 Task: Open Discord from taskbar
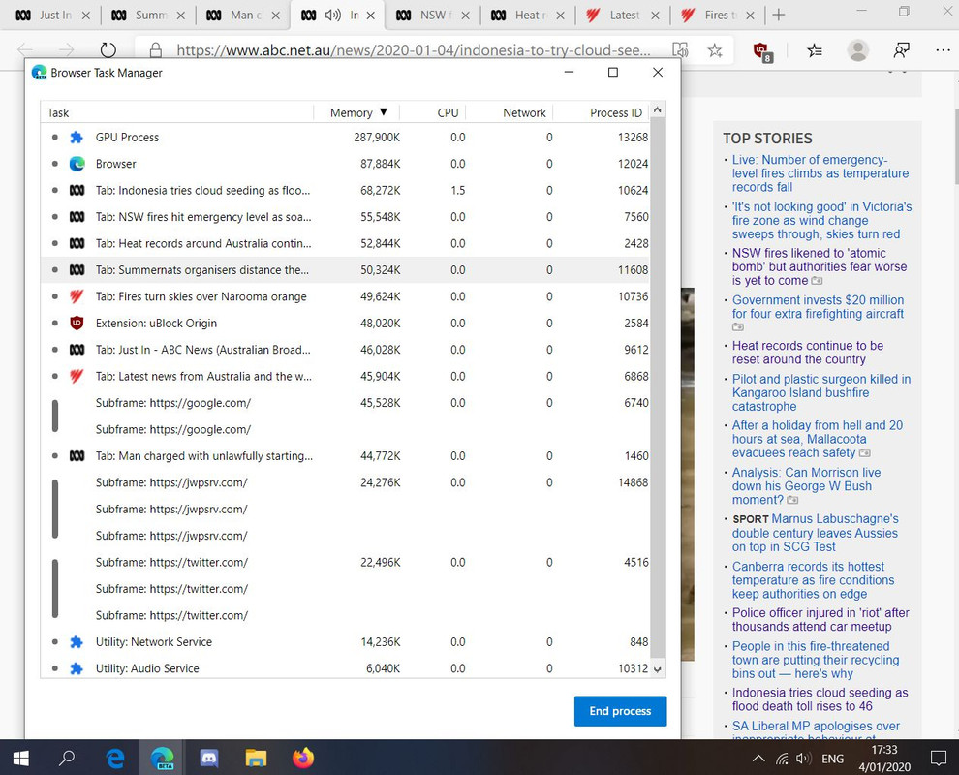pyautogui.click(x=209, y=759)
